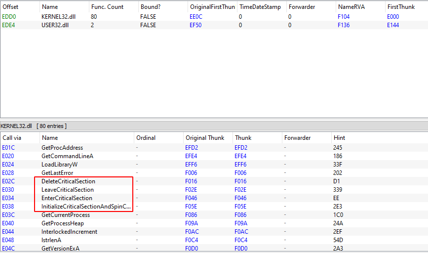The width and height of the screenshot is (428, 253).
Task: Click the Thunk column header
Action: [x=257, y=138]
